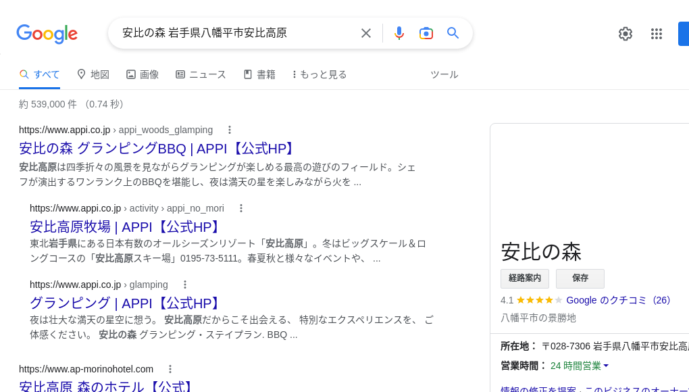Click the magnifying glass search icon
This screenshot has height=392, width=689.
[453, 32]
